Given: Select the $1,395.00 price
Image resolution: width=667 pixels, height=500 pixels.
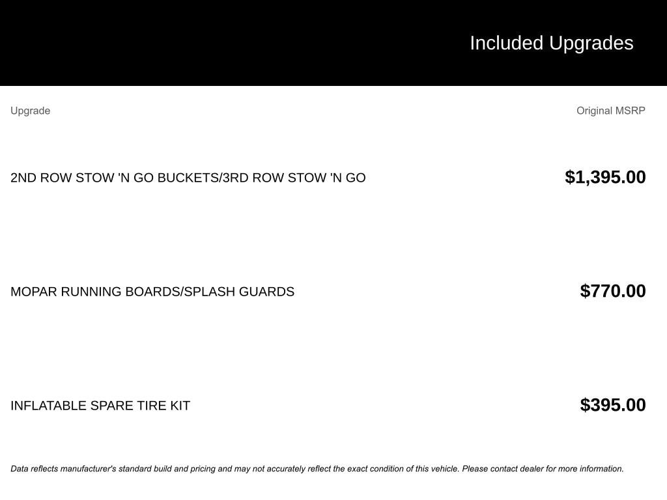Looking at the screenshot, I should click(605, 177).
